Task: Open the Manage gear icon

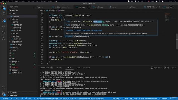Action: (x=3, y=94)
